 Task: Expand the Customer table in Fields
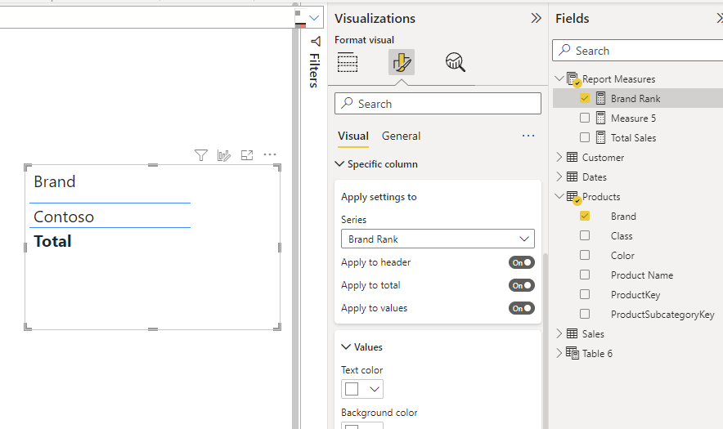(559, 157)
